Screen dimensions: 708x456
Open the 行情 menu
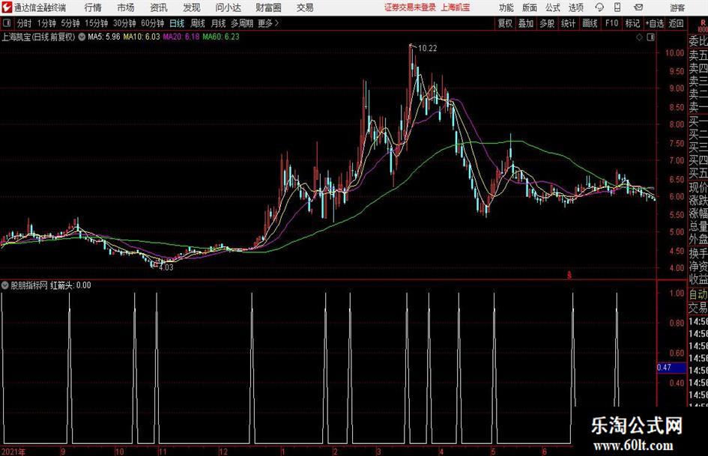[x=93, y=7]
